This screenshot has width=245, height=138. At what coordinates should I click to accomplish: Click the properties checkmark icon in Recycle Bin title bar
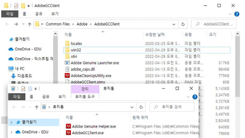click(23, 89)
